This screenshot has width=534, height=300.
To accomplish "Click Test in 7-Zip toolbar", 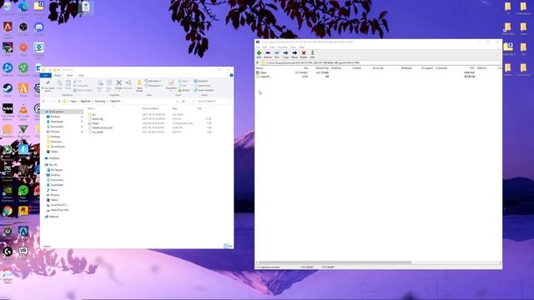I will pos(276,54).
